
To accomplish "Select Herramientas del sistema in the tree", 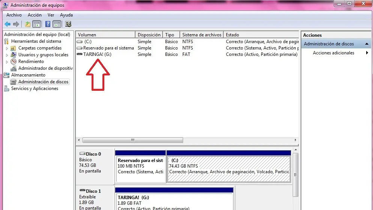I will pos(36,41).
